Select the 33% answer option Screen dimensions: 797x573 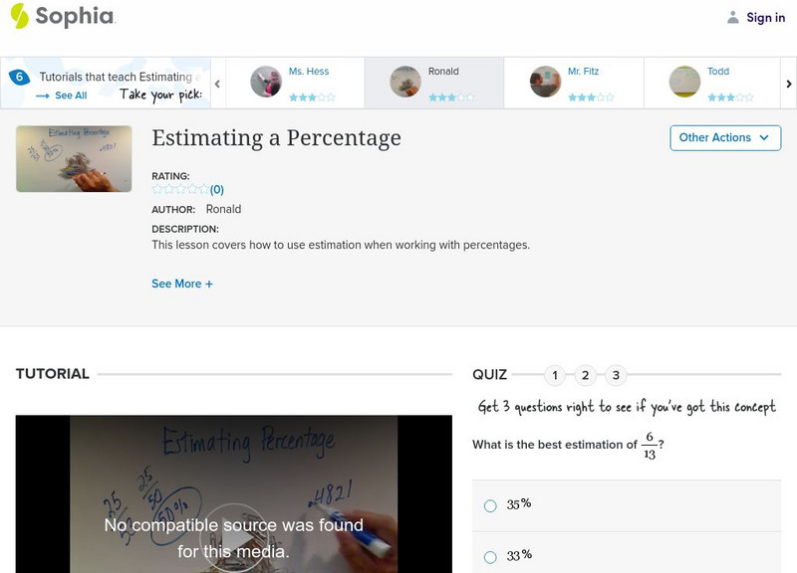(490, 557)
